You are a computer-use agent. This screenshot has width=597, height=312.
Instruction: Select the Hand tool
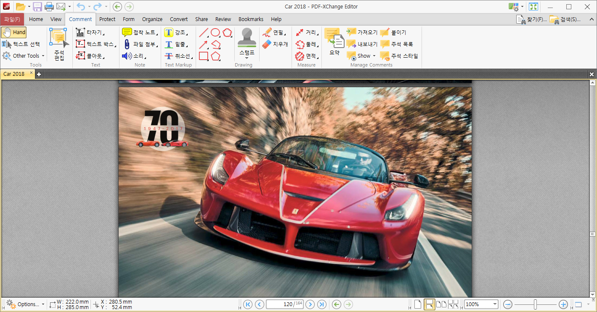click(x=14, y=32)
